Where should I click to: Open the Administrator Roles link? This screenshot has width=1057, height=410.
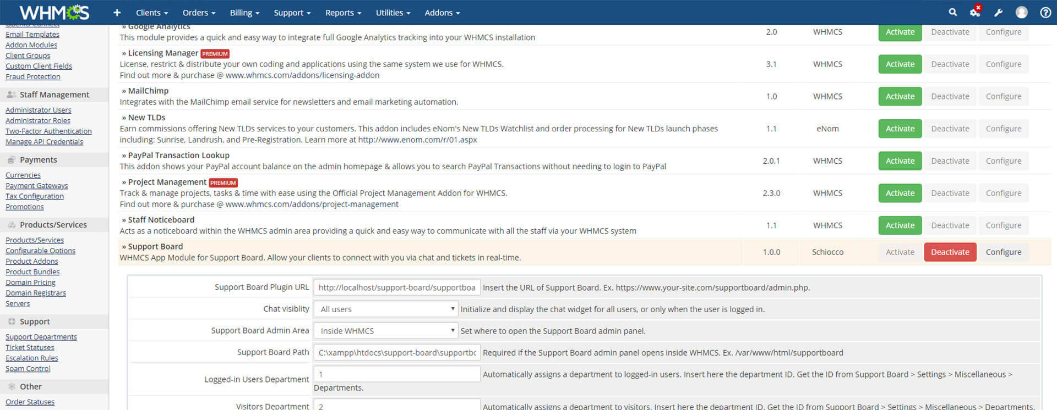tap(38, 120)
